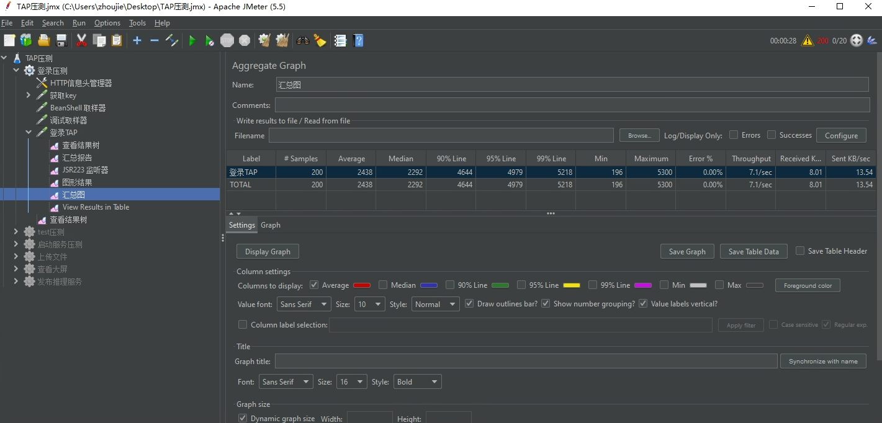
Task: Enable the Median column checkbox
Action: [x=383, y=285]
